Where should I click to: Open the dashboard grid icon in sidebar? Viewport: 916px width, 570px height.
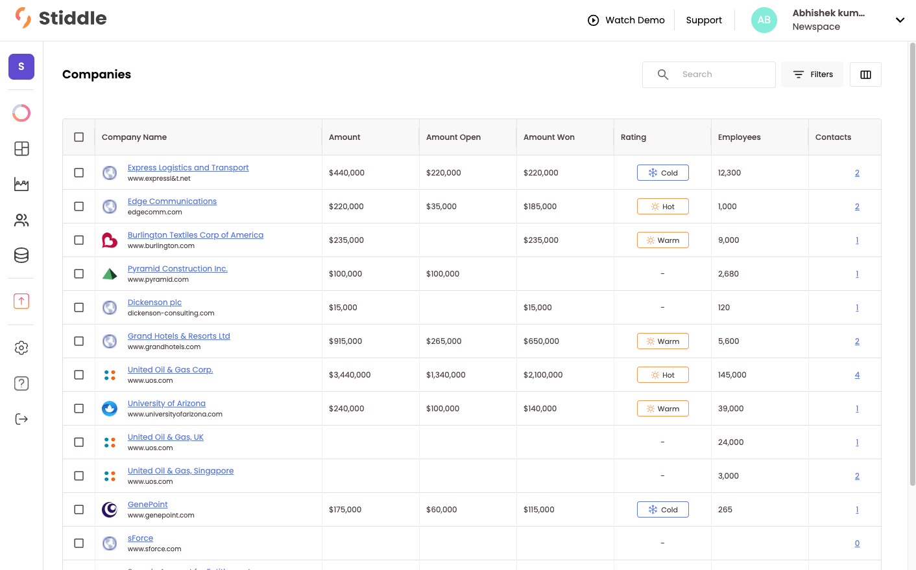click(21, 149)
